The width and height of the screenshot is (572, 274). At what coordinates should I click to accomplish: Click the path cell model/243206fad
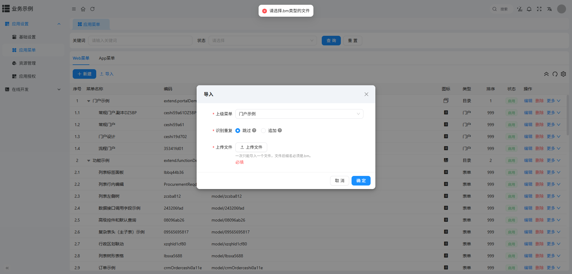coord(228,208)
